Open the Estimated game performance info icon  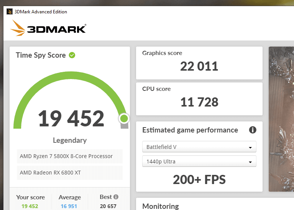click(253, 130)
